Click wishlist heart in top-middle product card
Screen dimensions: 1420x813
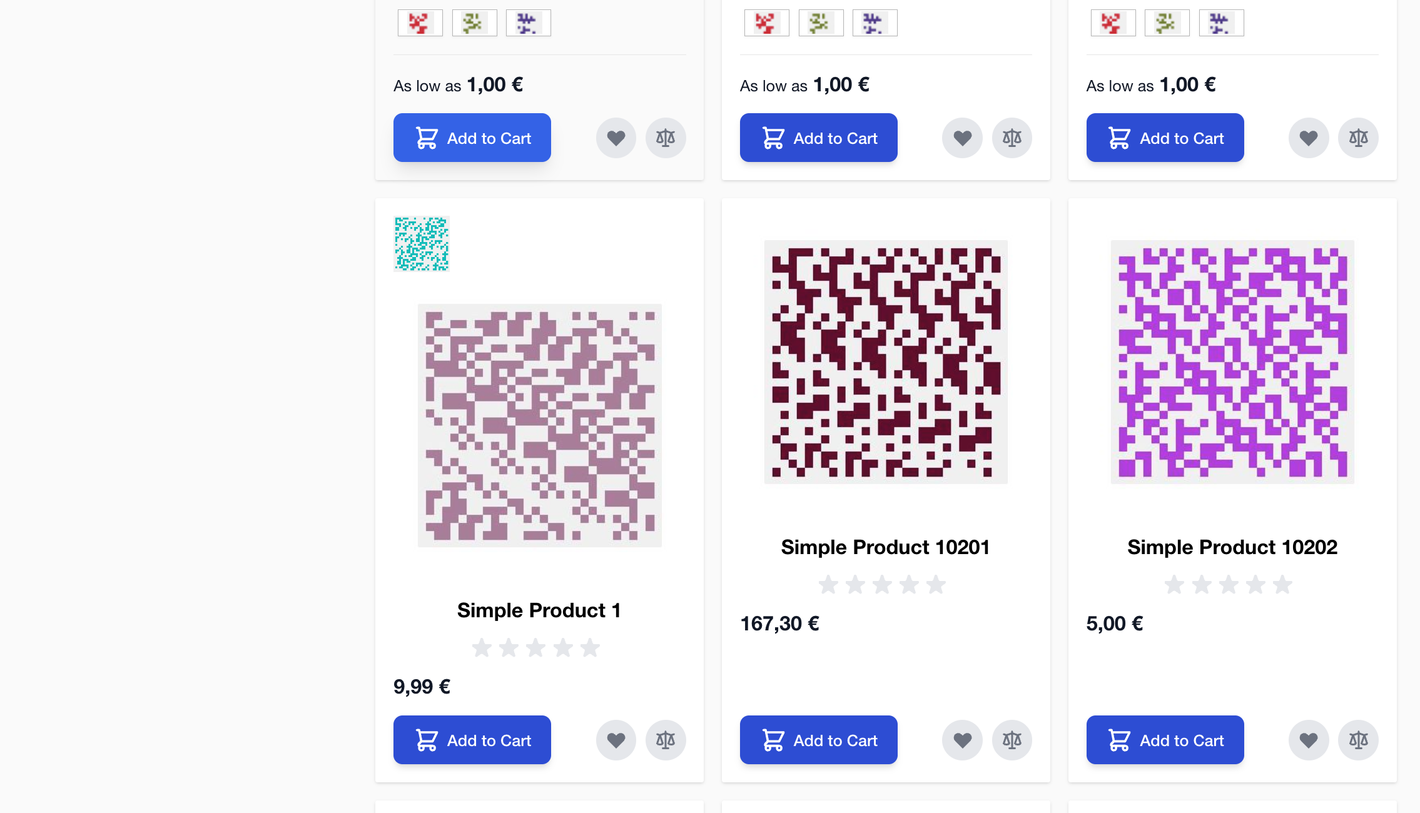coord(962,138)
